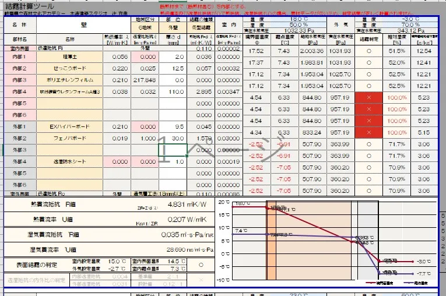Click the 110.0 thickness cell for 内部4
This screenshot has height=296, width=446.
pyautogui.click(x=172, y=92)
